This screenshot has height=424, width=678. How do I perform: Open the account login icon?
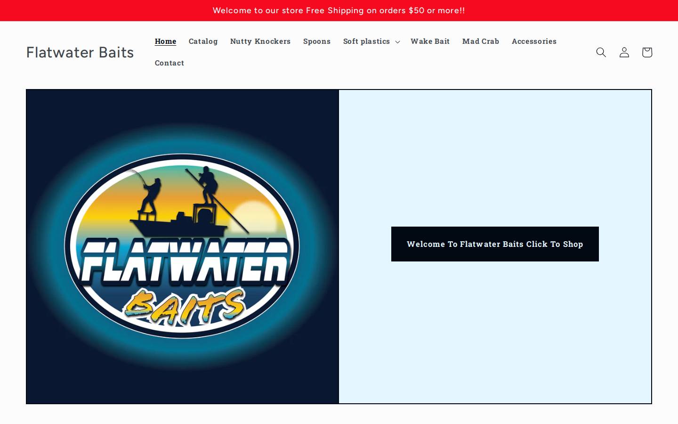click(x=624, y=52)
